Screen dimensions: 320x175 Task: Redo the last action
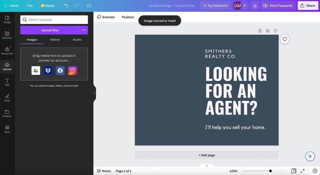click(x=77, y=6)
